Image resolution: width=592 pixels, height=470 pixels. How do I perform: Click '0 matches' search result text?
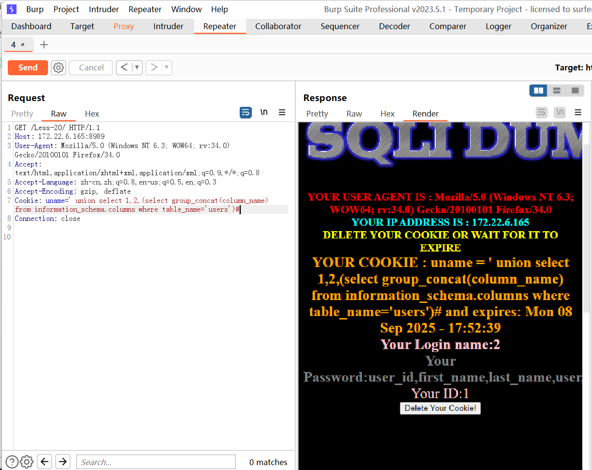coord(268,462)
